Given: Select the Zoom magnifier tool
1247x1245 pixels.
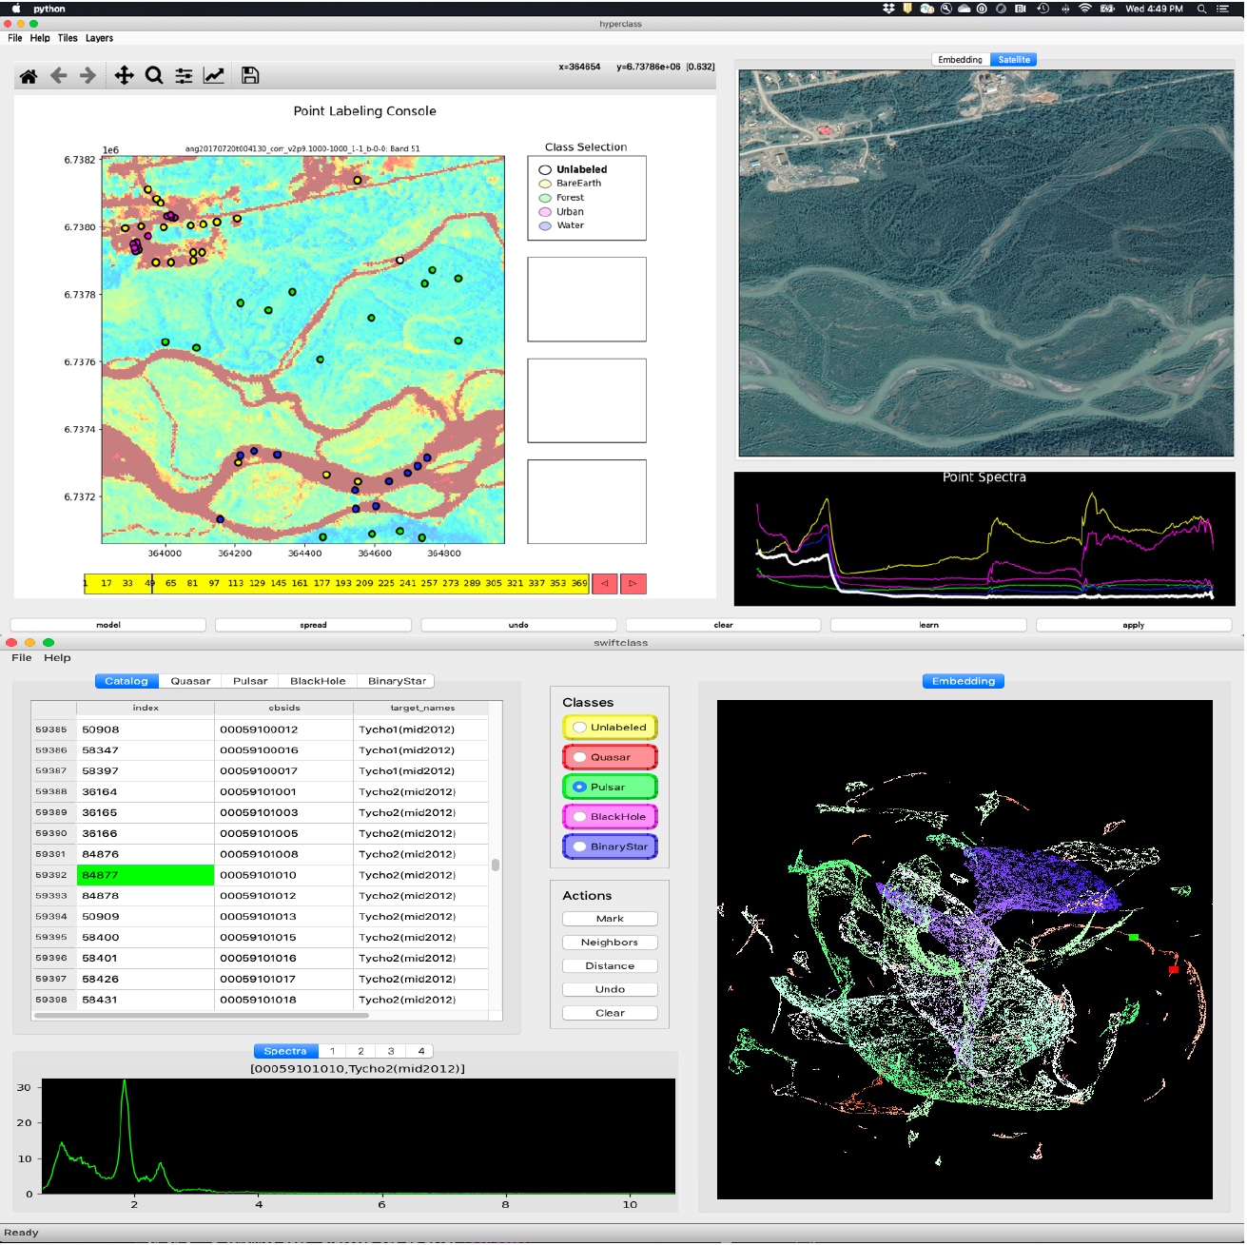Looking at the screenshot, I should 154,76.
